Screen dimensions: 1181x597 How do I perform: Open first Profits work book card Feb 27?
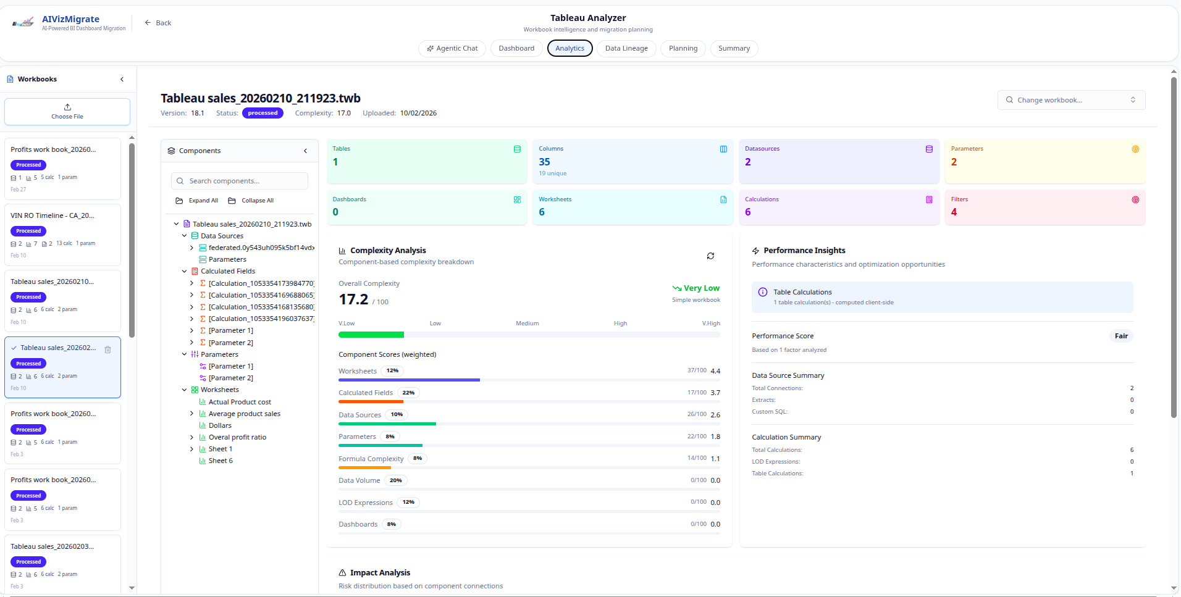click(x=62, y=169)
